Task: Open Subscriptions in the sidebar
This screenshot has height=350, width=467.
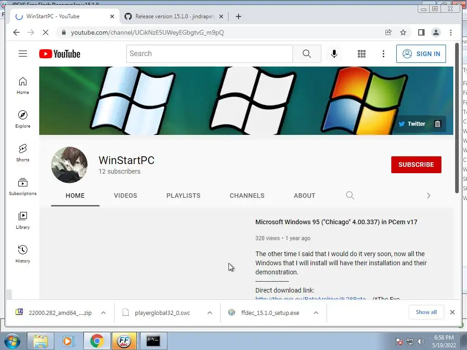Action: tap(23, 186)
